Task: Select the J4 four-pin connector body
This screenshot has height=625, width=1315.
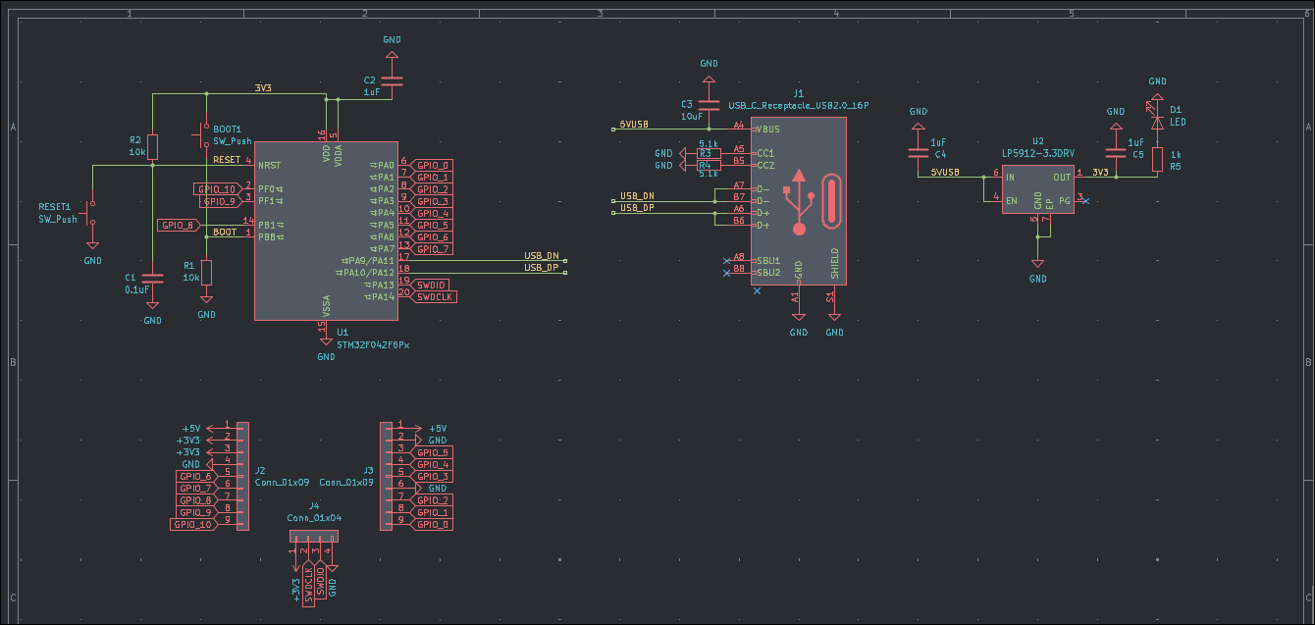Action: point(314,537)
